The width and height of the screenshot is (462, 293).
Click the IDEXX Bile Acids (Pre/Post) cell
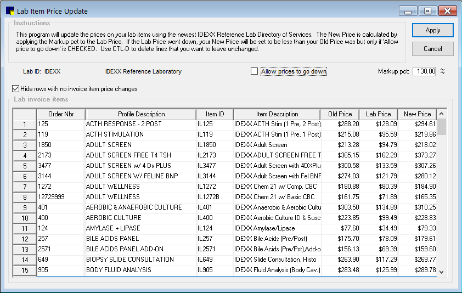tap(277, 239)
